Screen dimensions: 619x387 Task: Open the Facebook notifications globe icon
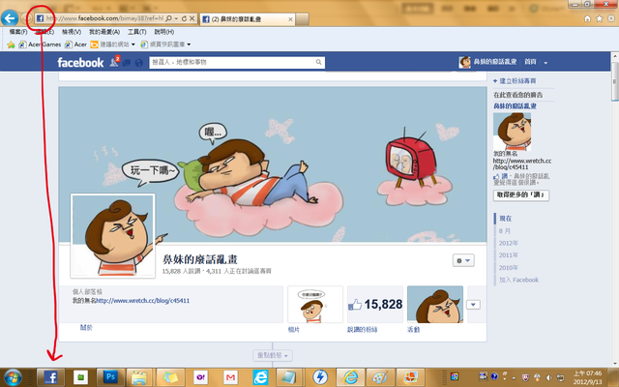(x=138, y=62)
